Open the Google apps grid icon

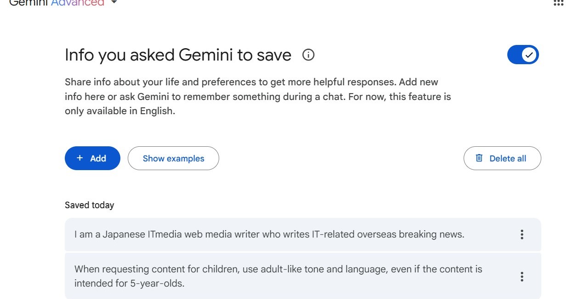[x=558, y=2]
